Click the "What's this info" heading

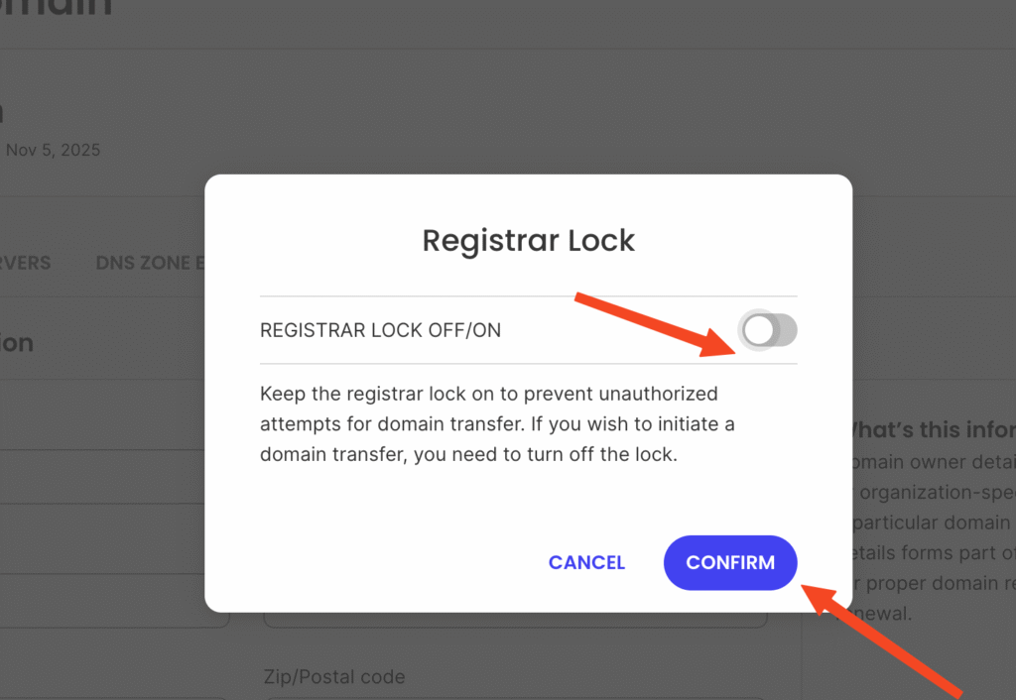[x=930, y=430]
